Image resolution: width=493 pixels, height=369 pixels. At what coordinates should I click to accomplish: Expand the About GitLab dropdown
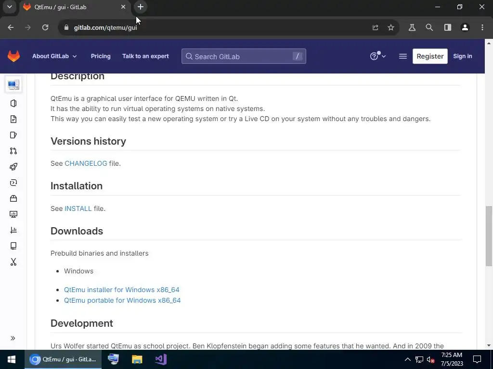click(54, 56)
